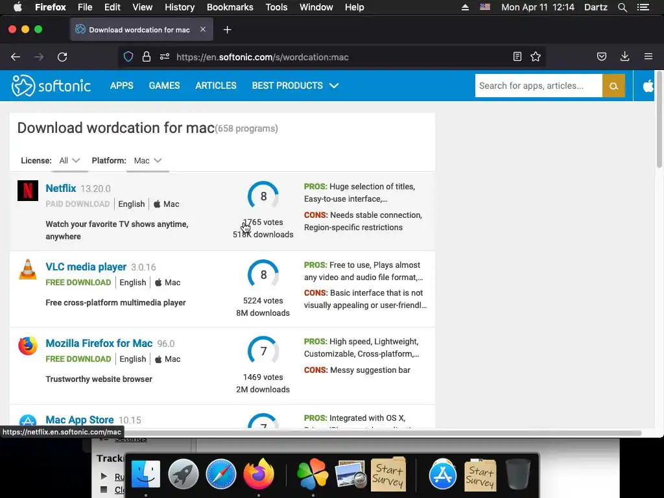Reload the current page
The height and width of the screenshot is (498, 664).
pos(62,57)
